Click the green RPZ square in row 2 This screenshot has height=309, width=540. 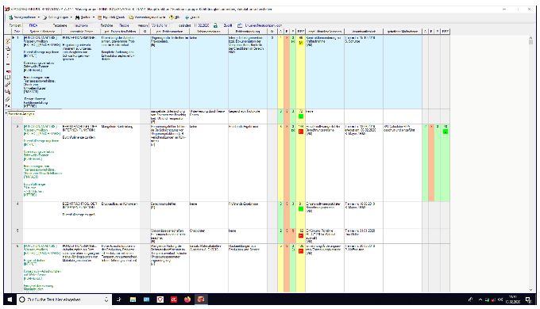(301, 116)
